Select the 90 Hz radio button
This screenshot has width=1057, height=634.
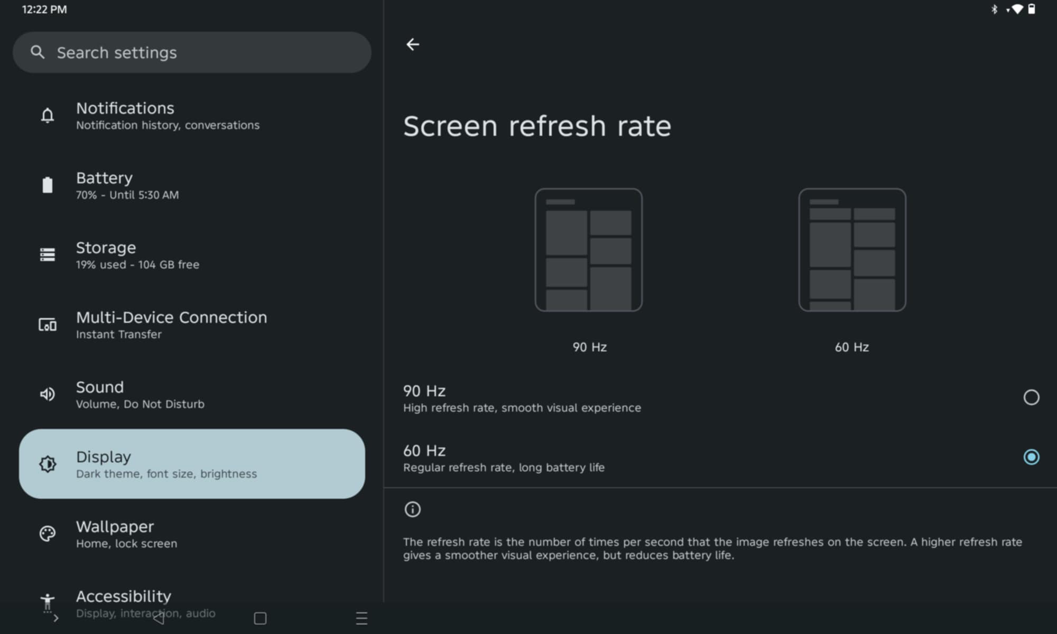(1031, 397)
